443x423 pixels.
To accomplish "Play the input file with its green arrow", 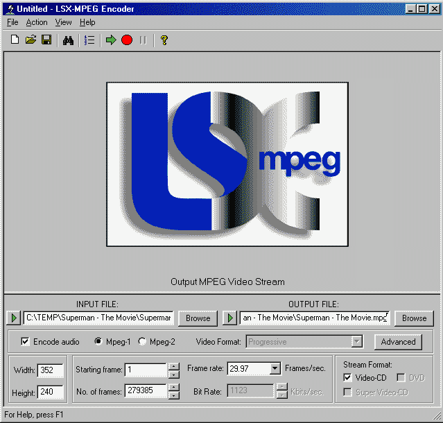I will coord(14,318).
